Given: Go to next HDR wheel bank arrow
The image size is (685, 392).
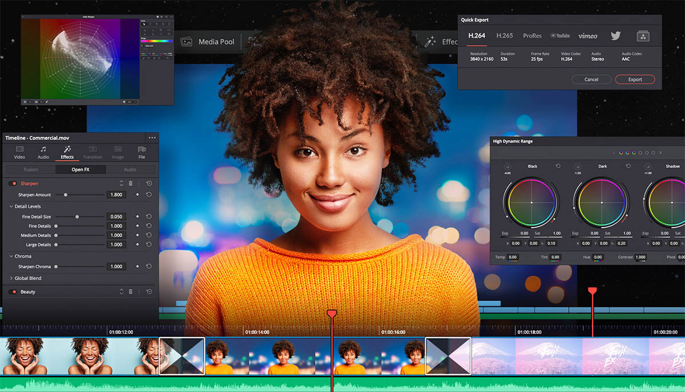Looking at the screenshot, I should coord(660,153).
